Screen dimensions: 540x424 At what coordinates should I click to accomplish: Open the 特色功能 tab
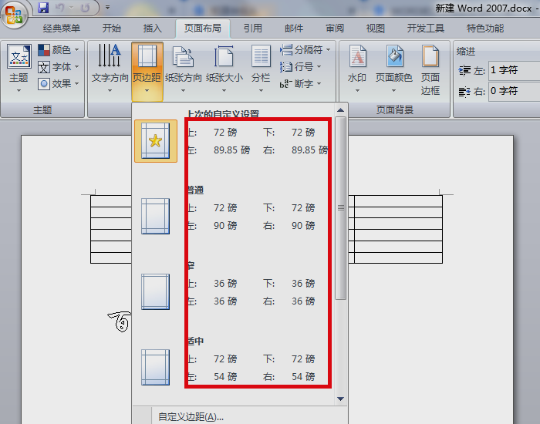tap(485, 29)
